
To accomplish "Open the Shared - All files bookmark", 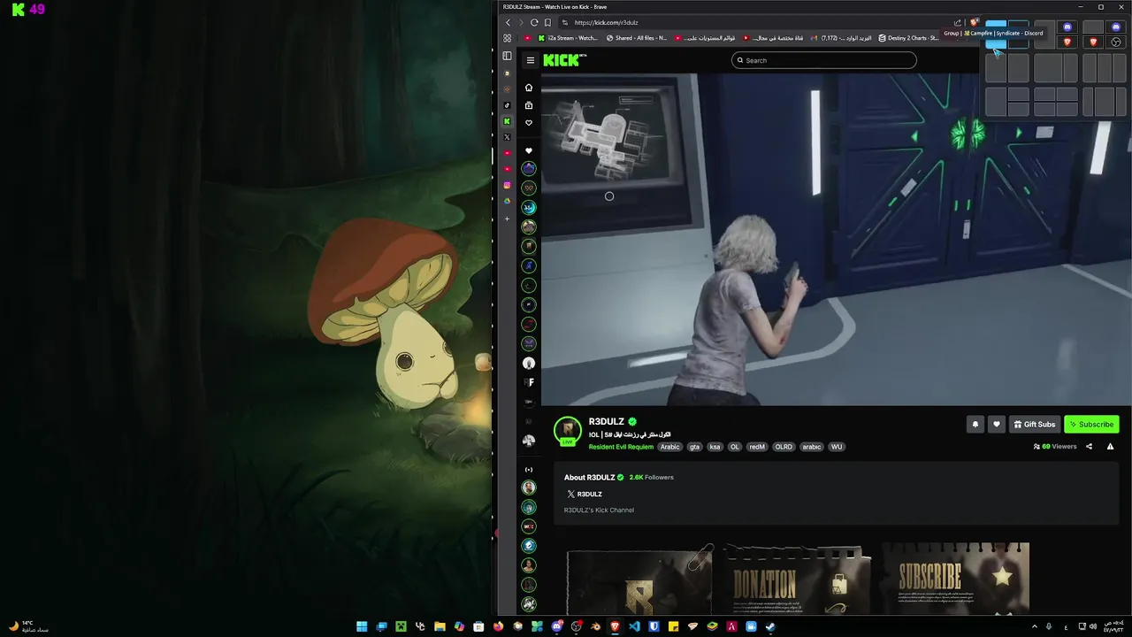I will 637,38.
